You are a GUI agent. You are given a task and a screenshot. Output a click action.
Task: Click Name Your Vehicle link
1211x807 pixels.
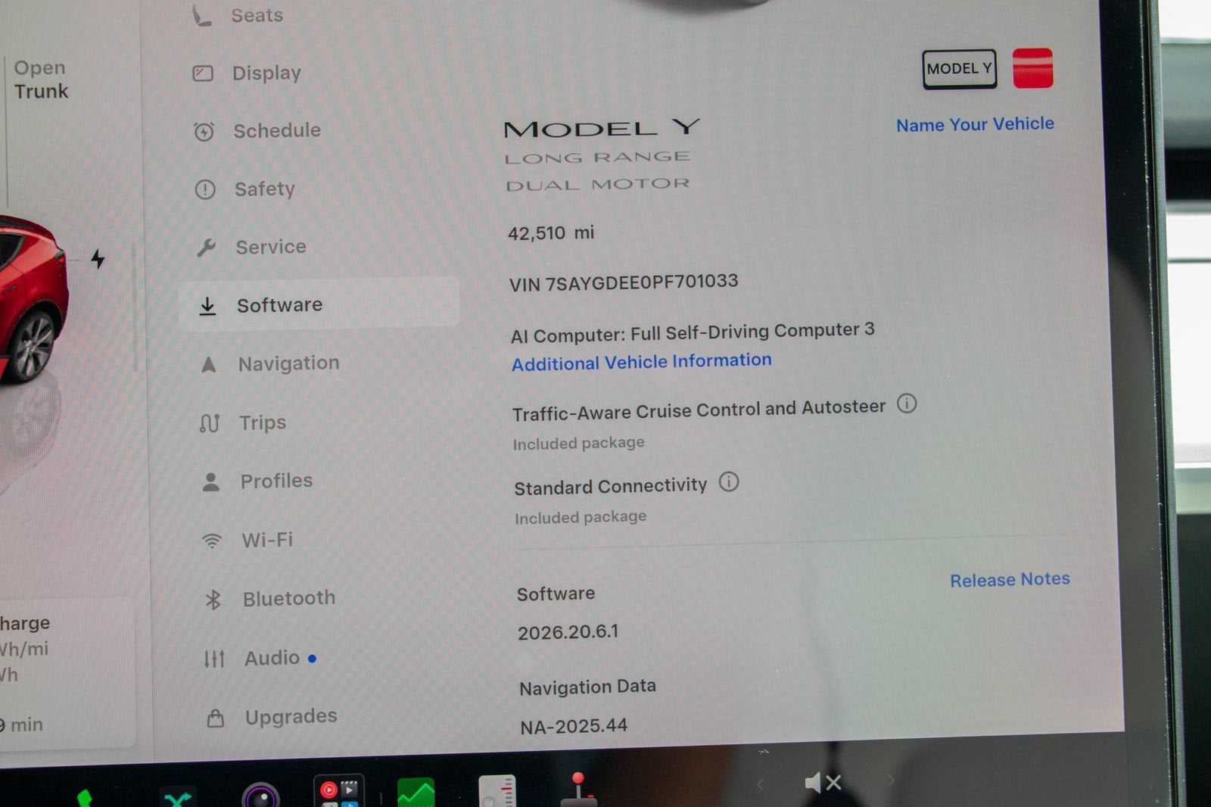pyautogui.click(x=975, y=124)
